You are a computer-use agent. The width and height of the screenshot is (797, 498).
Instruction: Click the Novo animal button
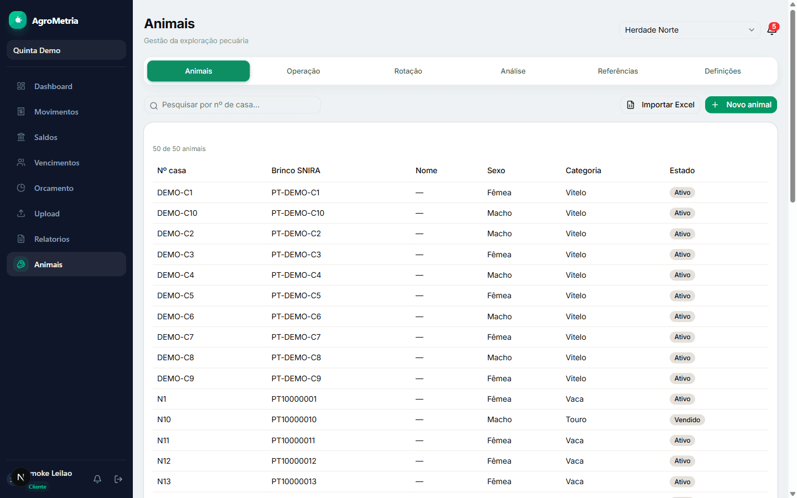(741, 105)
